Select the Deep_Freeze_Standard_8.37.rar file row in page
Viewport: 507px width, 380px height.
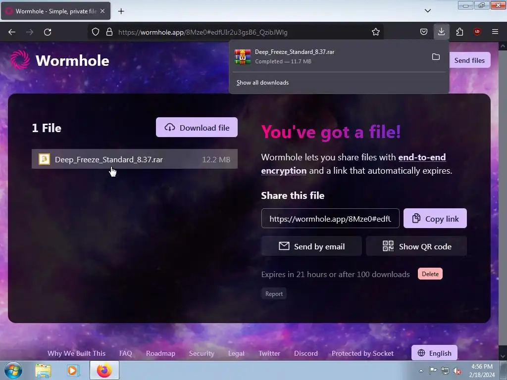coord(135,159)
